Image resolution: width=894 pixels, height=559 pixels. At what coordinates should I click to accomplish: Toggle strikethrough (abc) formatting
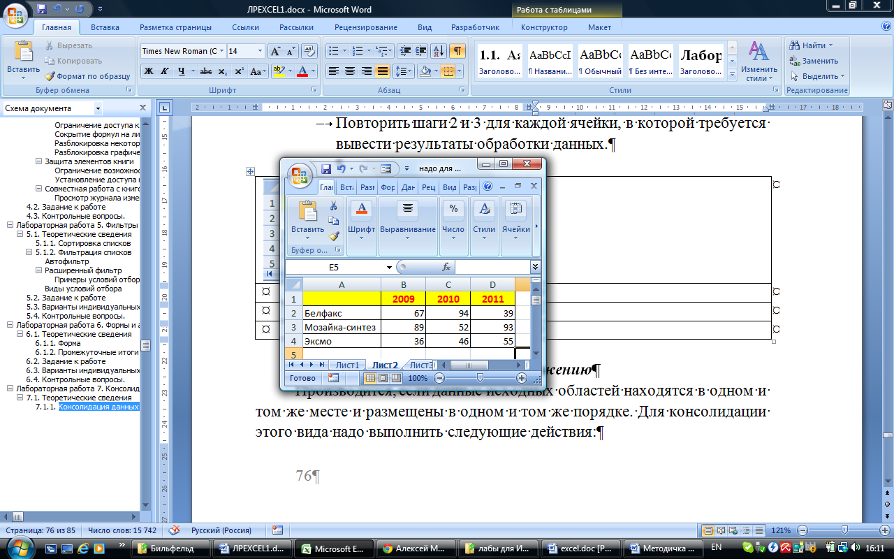205,71
